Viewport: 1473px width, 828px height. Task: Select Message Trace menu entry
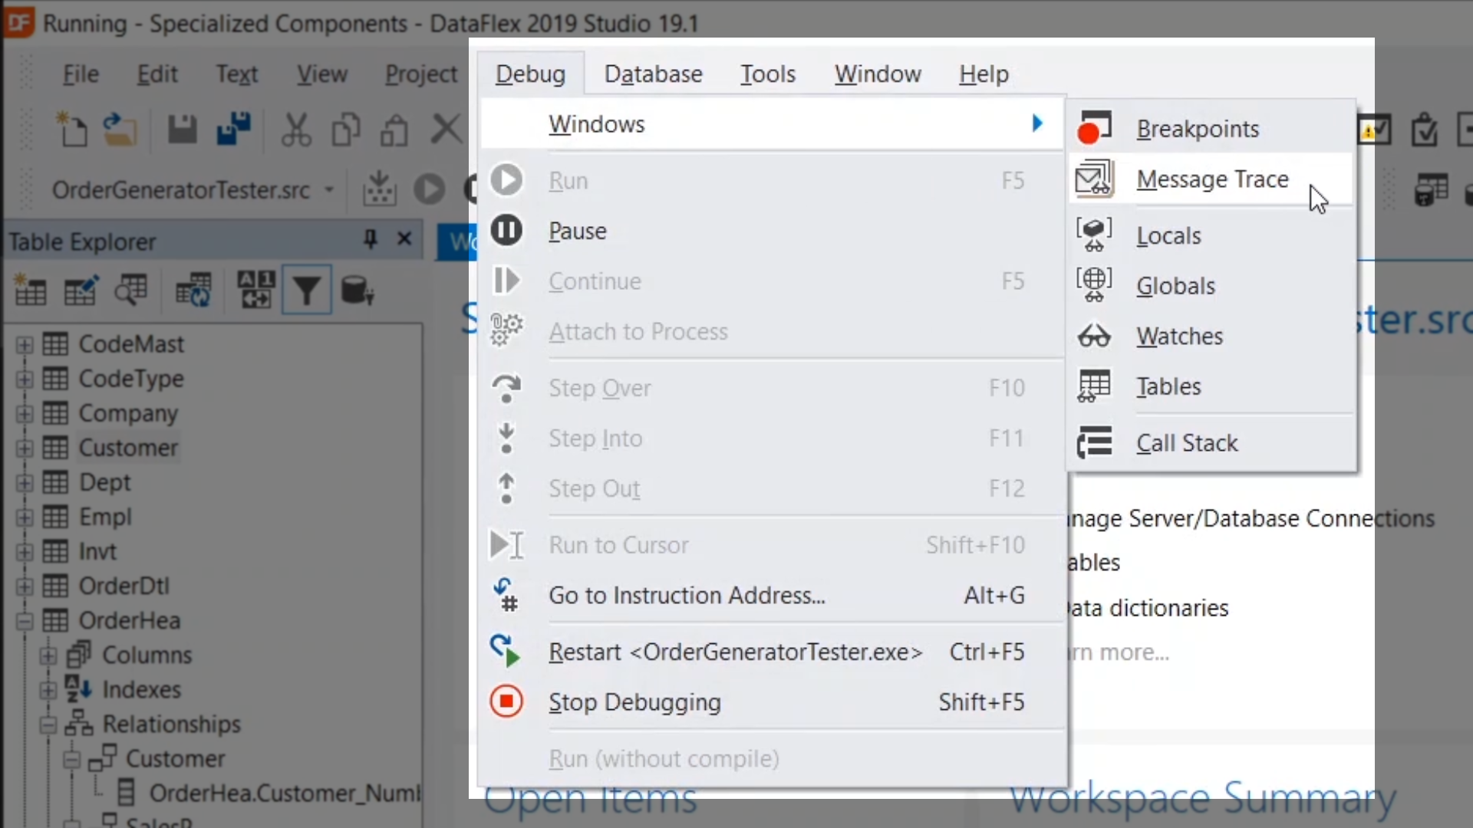[x=1212, y=179]
